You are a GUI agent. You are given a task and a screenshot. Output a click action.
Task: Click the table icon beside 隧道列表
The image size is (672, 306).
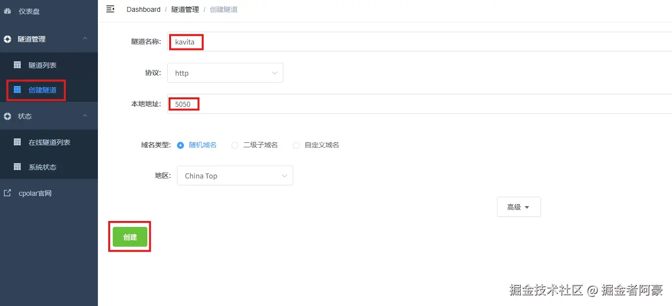[17, 65]
